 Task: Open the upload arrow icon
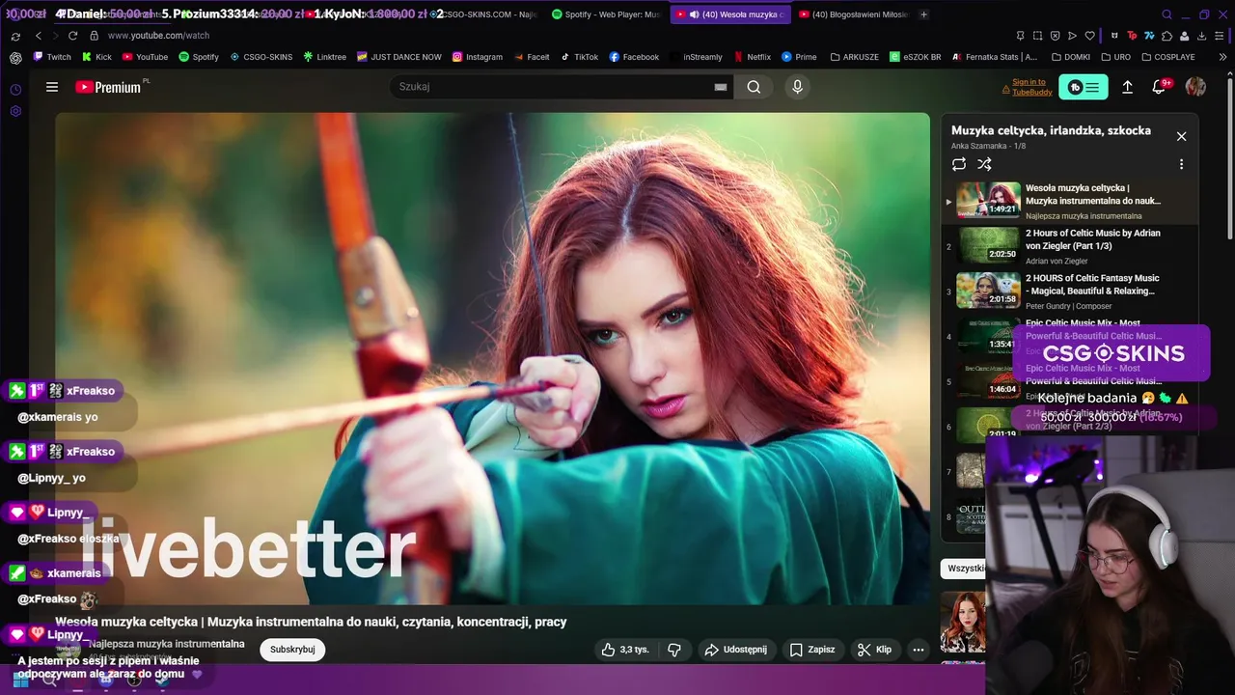(x=1127, y=87)
